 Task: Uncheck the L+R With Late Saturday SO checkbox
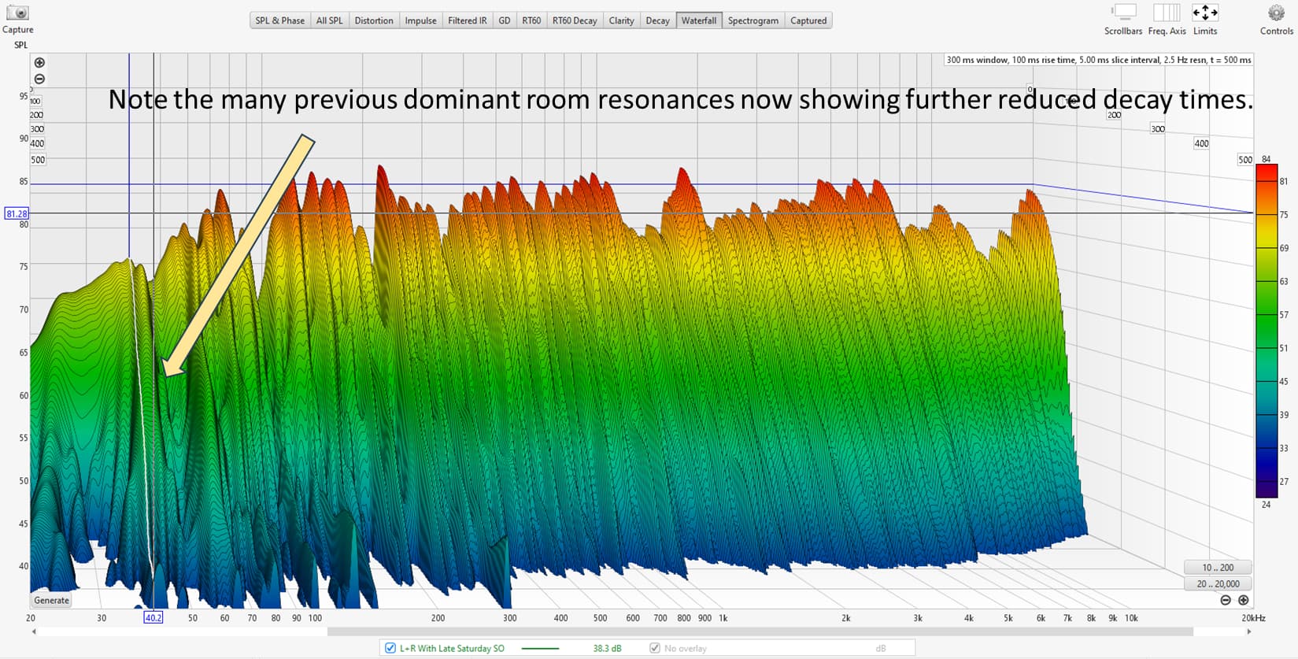point(390,648)
